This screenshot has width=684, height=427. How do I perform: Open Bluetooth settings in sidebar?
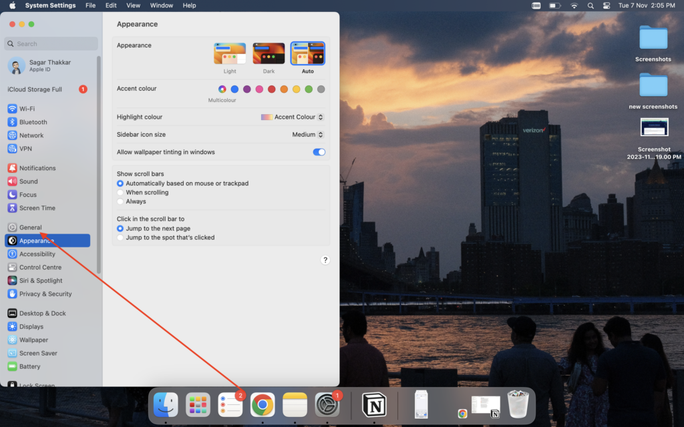coord(33,122)
